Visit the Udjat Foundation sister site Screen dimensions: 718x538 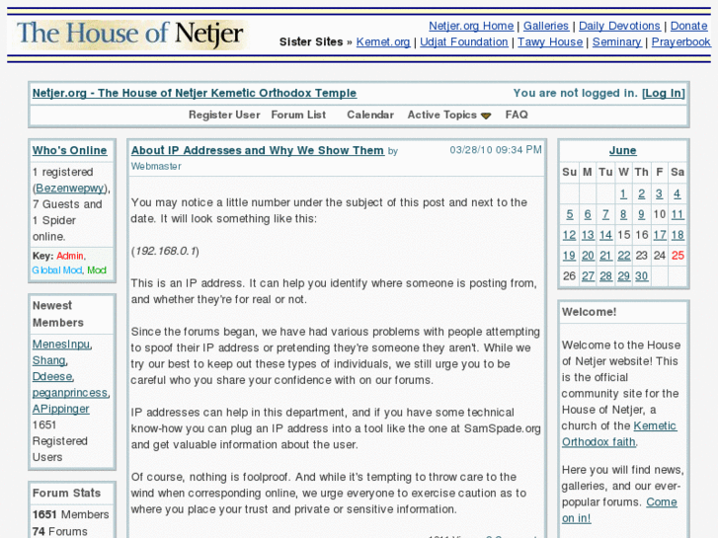464,42
